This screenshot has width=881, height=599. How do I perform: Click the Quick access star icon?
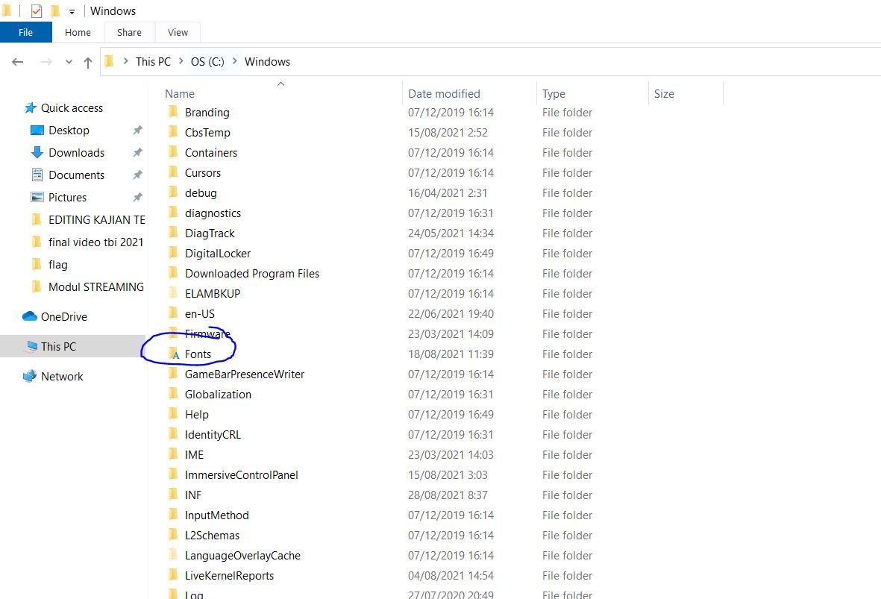[31, 107]
